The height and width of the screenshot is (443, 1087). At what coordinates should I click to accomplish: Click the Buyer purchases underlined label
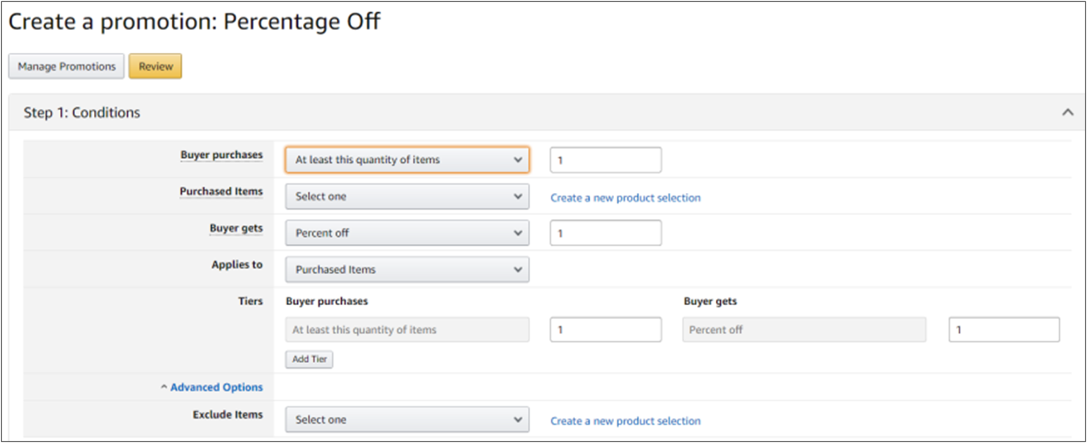222,155
